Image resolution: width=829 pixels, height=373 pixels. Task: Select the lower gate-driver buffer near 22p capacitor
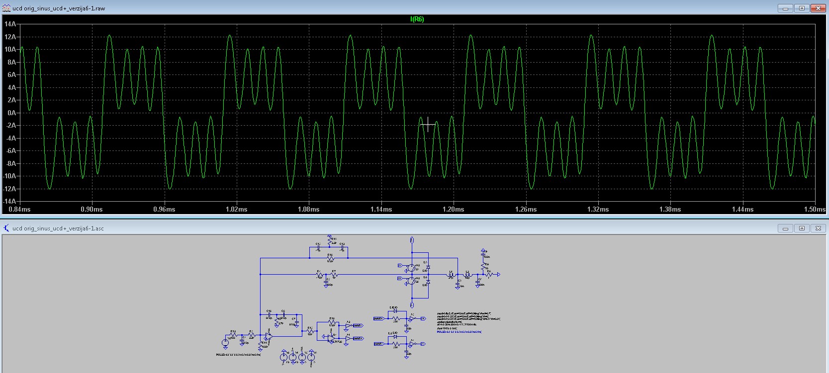pos(412,344)
